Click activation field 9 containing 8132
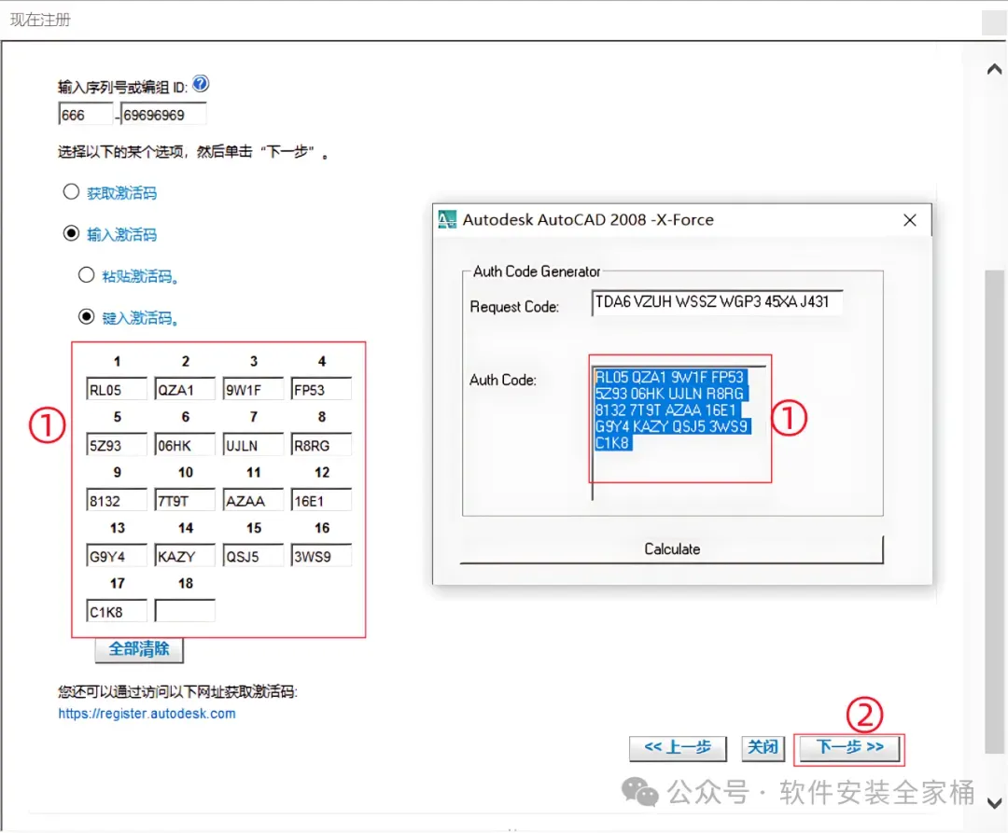 click(x=117, y=500)
